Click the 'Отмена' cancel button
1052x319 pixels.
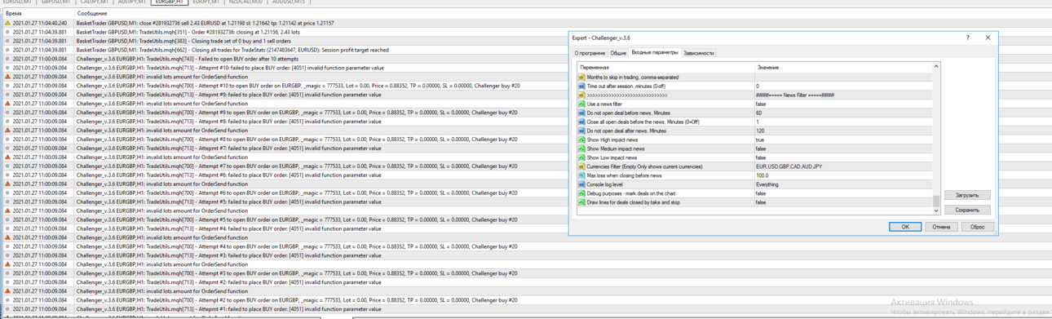click(941, 227)
